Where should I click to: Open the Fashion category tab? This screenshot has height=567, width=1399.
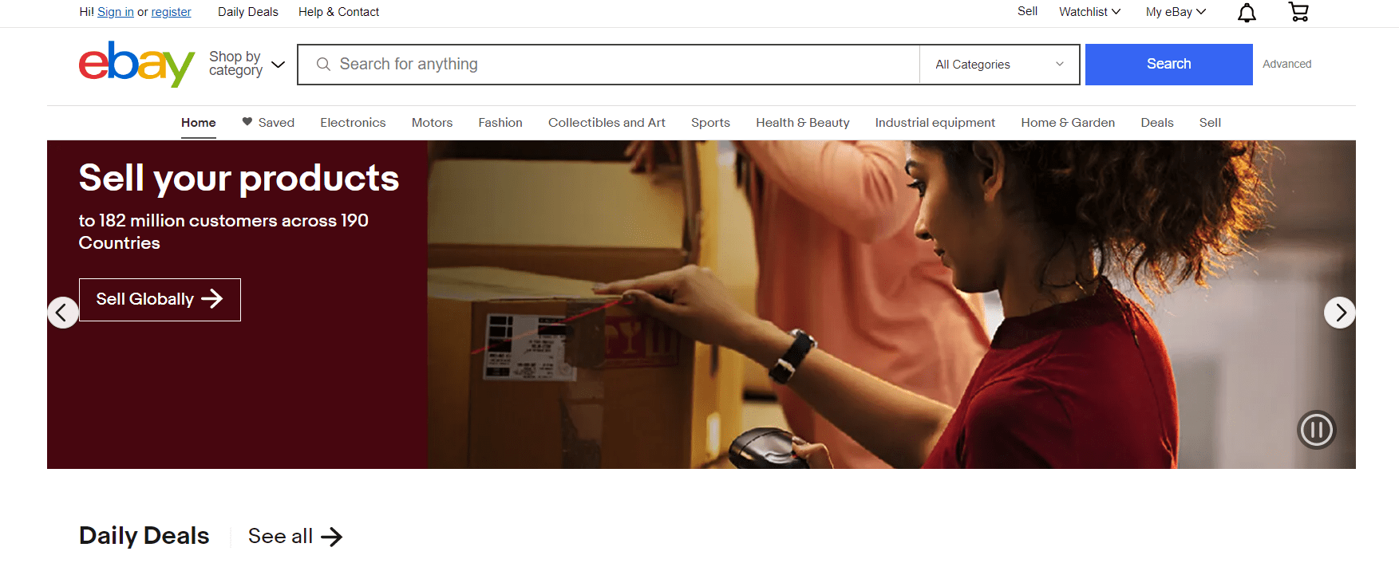coord(500,123)
